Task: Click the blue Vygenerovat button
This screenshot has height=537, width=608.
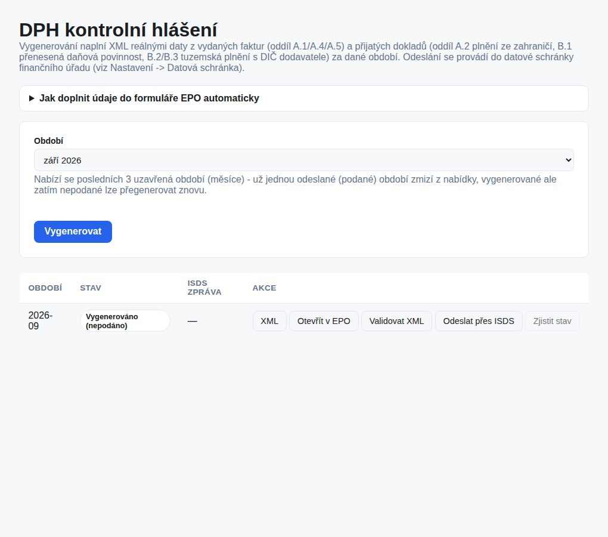Action: coord(73,232)
